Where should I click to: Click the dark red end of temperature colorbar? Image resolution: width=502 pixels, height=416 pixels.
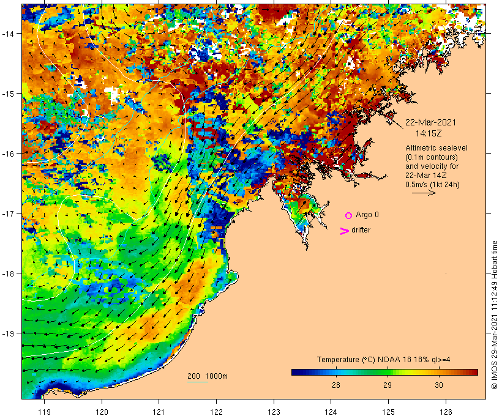tap(475, 372)
